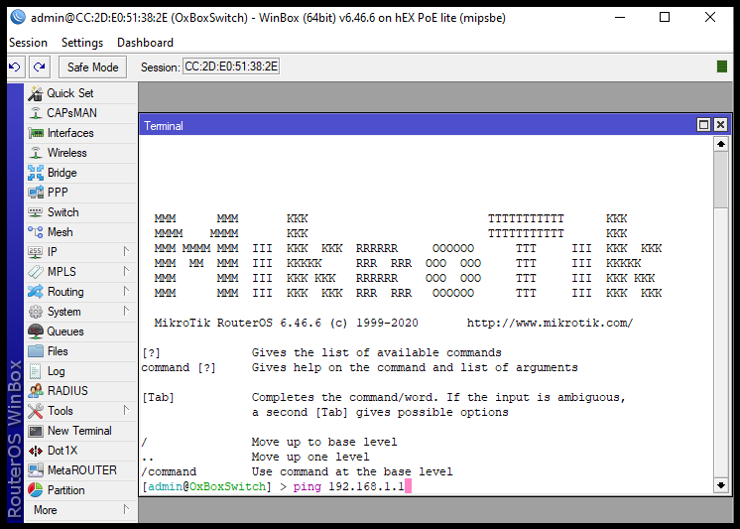Open the MetaROUTER menu icon
Image resolution: width=740 pixels, height=529 pixels.
(x=36, y=470)
